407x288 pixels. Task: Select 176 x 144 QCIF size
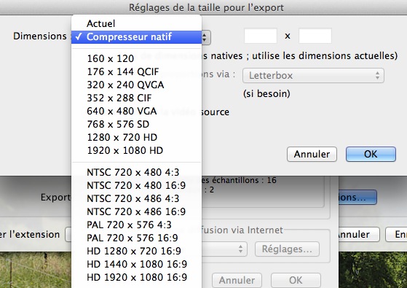coord(137,71)
